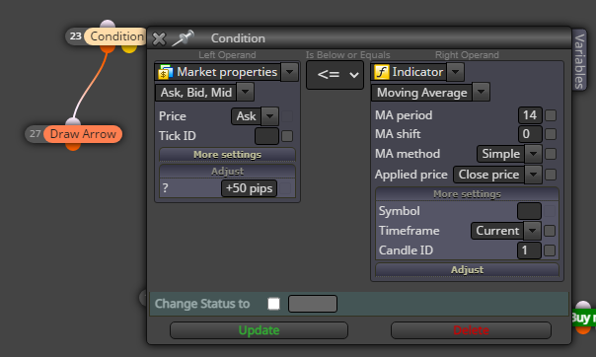Click the Symbol input field

529,211
